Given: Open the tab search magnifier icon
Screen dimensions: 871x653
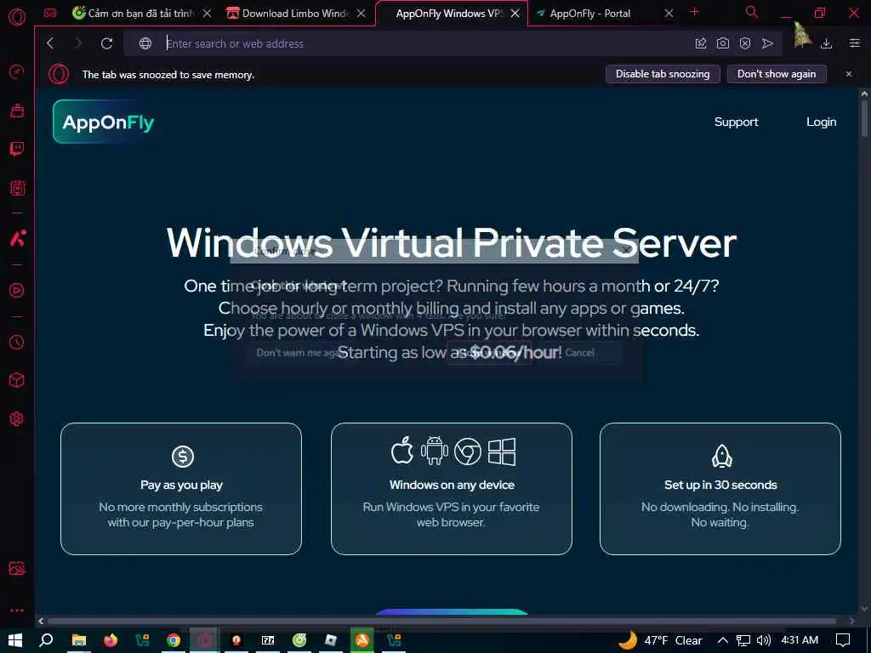Looking at the screenshot, I should coord(752,12).
